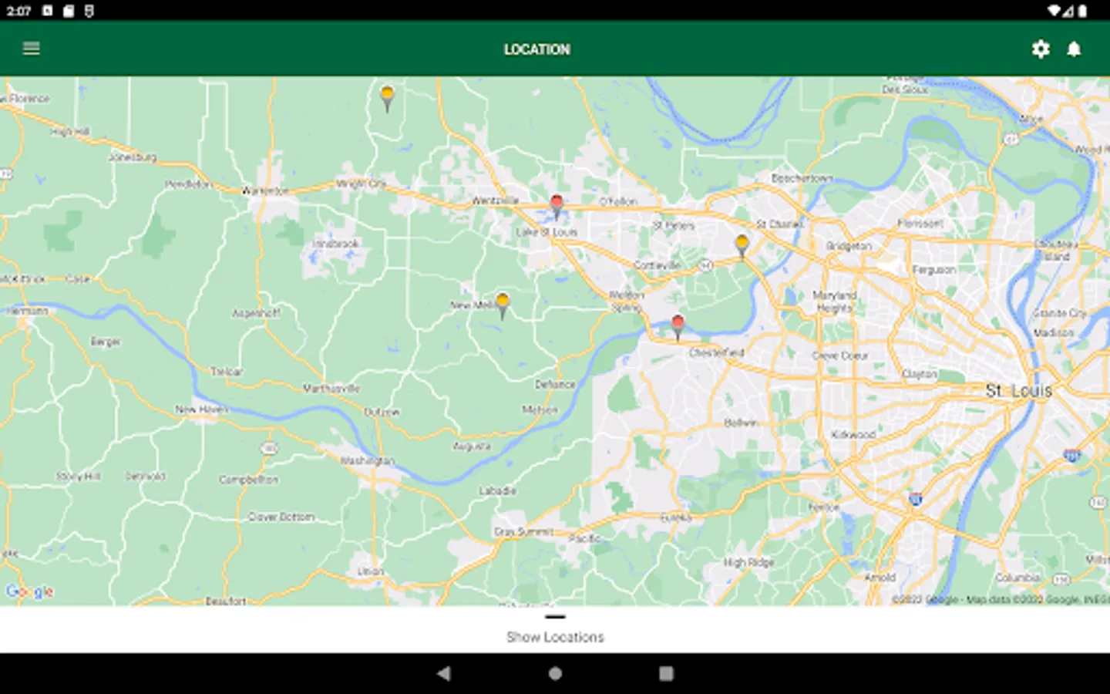Tap the Defiance map label

(x=555, y=384)
